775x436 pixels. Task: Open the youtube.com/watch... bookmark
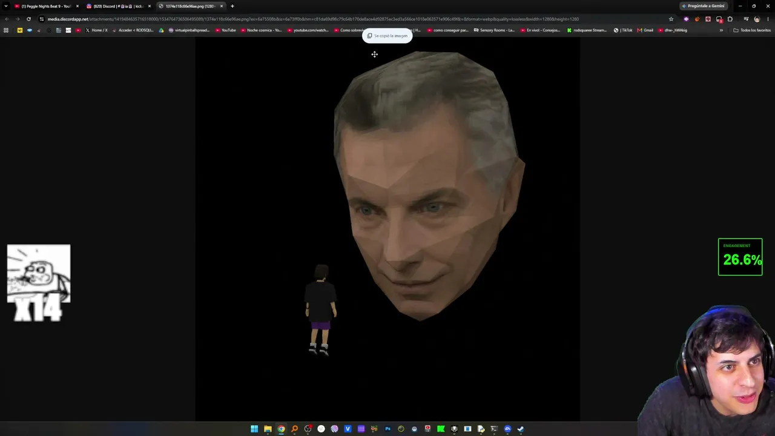[x=308, y=30]
